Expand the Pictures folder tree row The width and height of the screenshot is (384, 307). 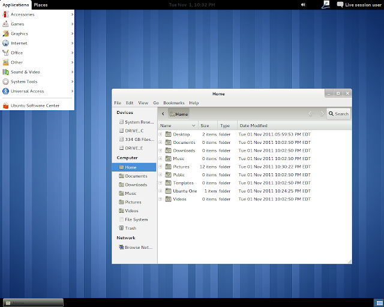coord(160,167)
